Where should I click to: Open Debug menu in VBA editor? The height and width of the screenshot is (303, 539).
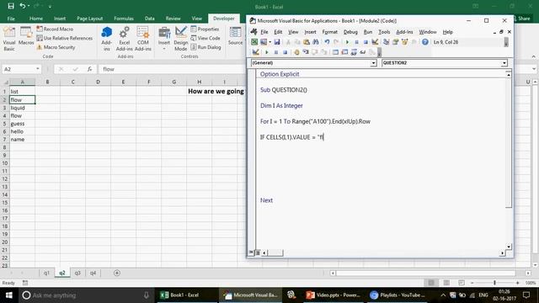coord(350,32)
